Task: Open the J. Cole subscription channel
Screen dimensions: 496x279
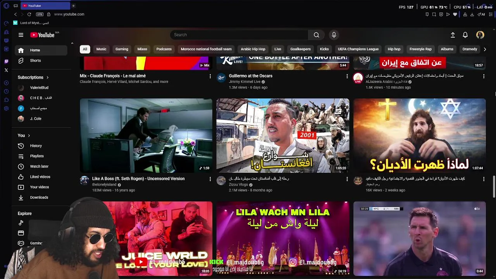Action: [41, 119]
